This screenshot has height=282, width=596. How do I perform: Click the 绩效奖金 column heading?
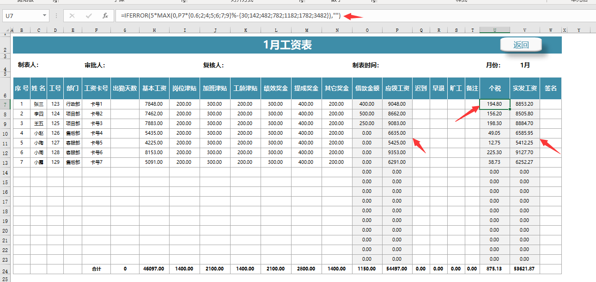276,88
